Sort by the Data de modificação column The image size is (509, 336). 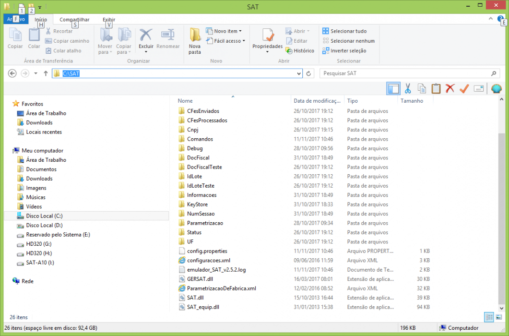click(318, 101)
